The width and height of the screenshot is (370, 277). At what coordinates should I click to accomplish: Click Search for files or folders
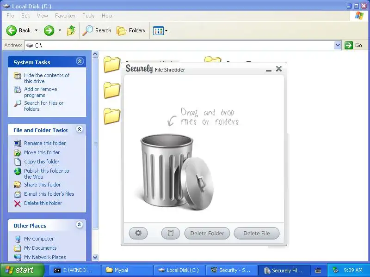tap(43, 106)
